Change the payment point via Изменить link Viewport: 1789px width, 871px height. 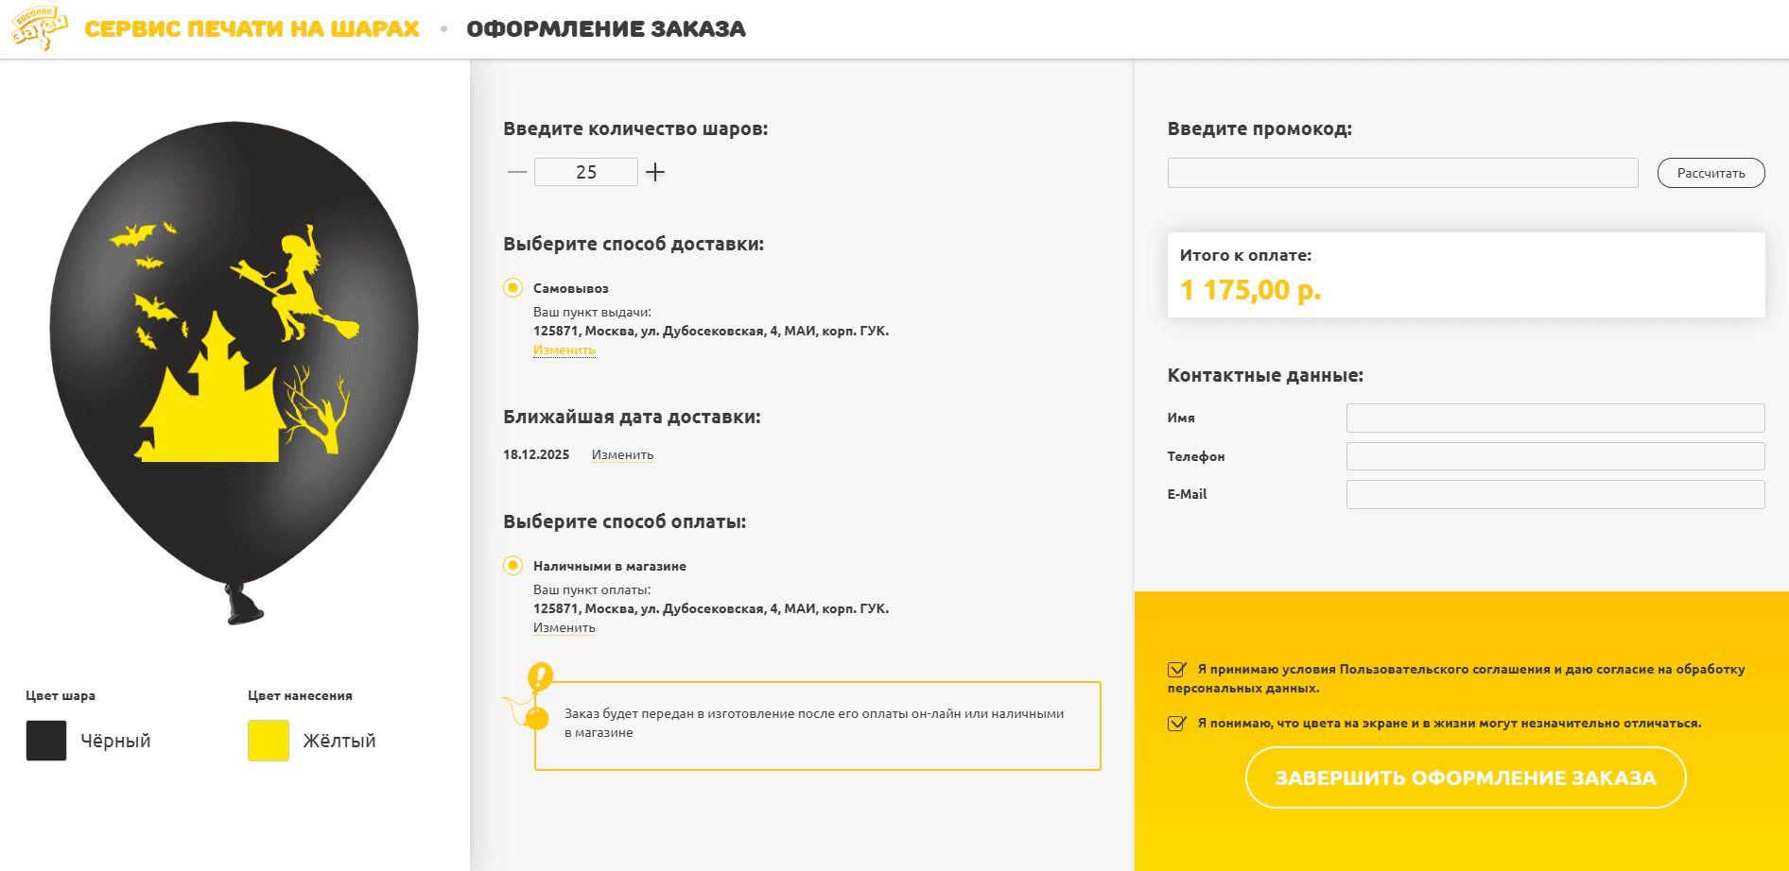click(x=564, y=628)
